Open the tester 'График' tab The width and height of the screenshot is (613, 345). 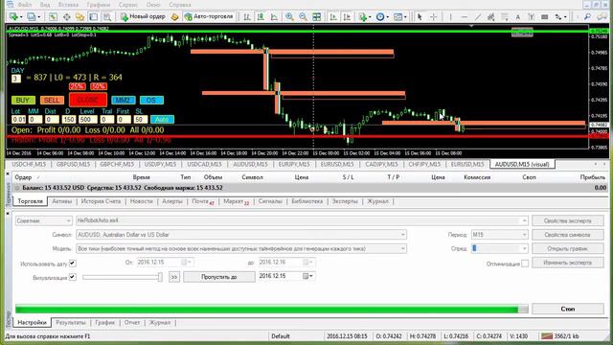pos(105,323)
